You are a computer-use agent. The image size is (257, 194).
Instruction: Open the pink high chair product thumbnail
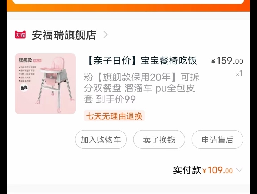coord(45,84)
